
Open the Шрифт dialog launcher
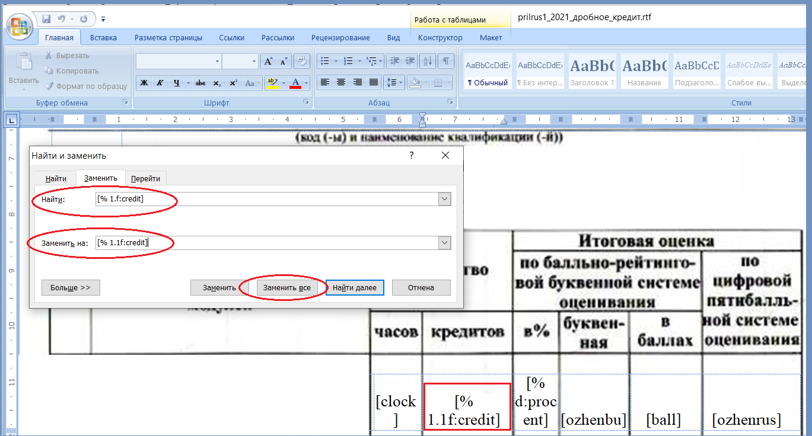pos(306,102)
